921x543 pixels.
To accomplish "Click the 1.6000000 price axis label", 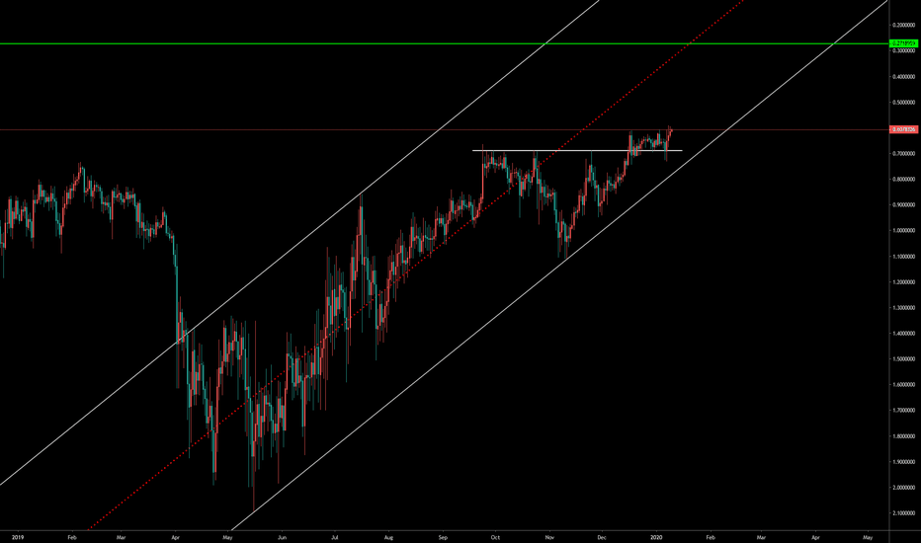I will [x=904, y=385].
